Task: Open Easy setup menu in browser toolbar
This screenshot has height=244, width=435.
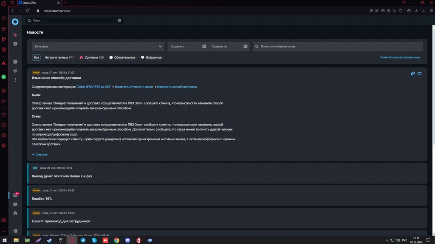Action: [432, 11]
